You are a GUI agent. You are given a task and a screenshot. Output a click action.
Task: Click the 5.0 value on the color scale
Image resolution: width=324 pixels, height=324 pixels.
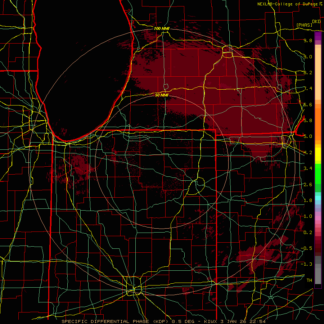(308, 136)
